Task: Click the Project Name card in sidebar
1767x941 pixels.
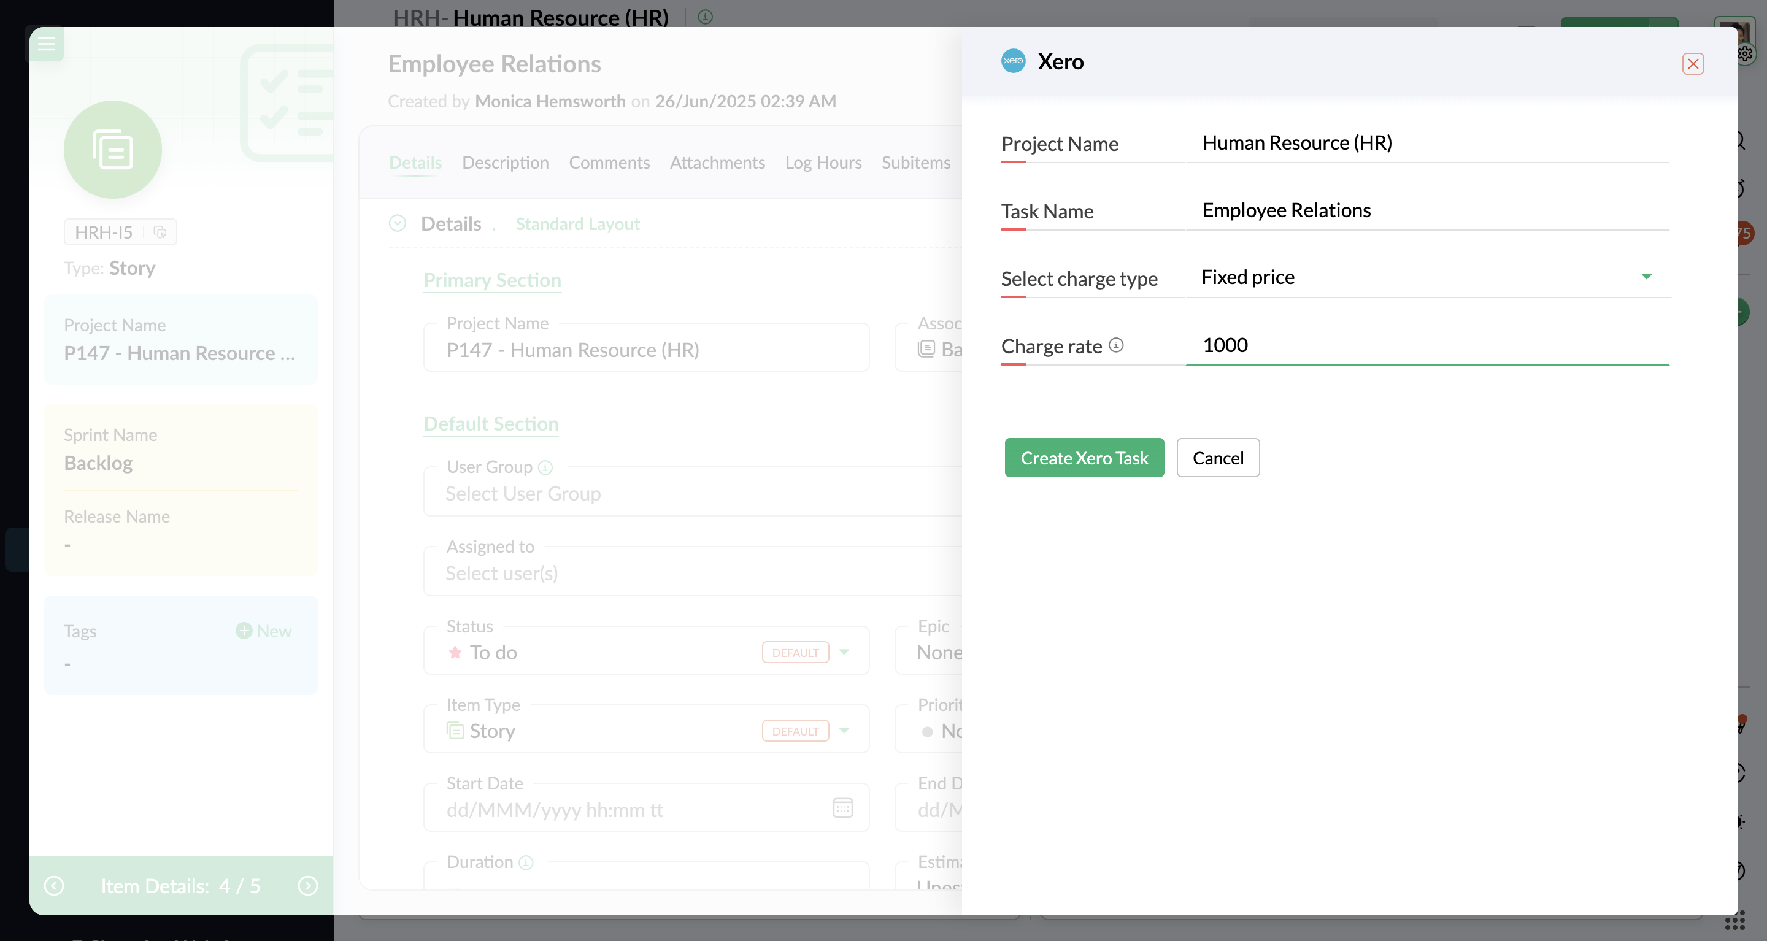Action: point(180,339)
